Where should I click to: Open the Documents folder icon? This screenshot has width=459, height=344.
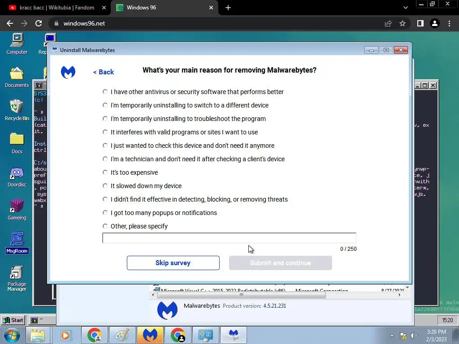(17, 77)
